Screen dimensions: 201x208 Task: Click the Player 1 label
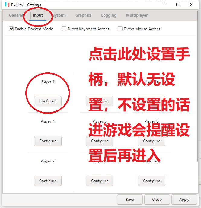(x=48, y=82)
